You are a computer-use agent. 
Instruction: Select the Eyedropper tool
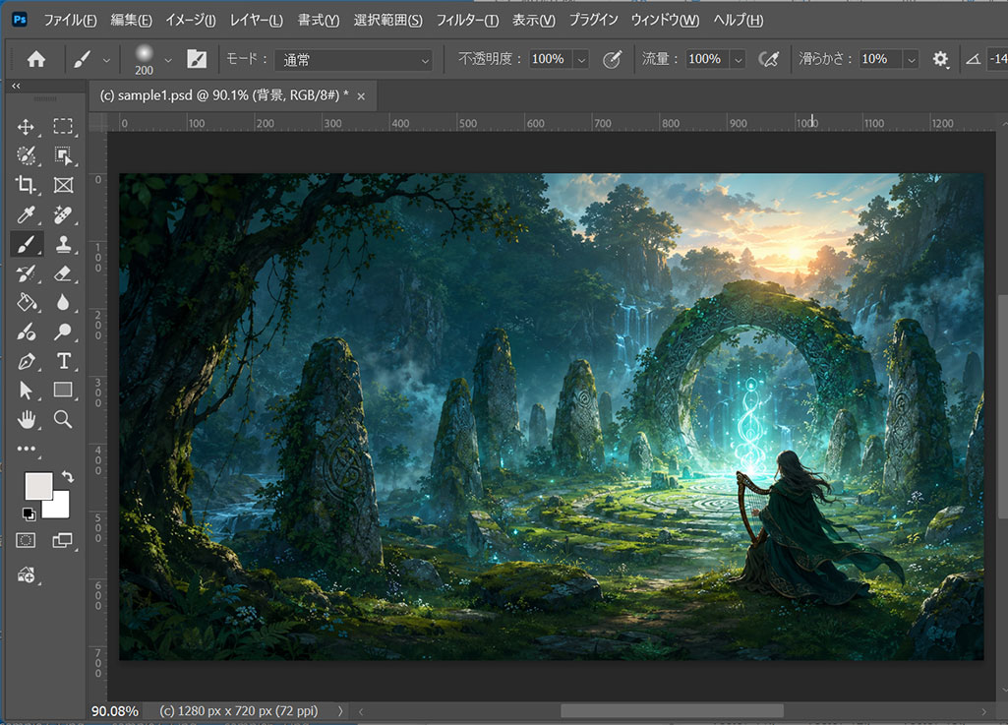26,214
